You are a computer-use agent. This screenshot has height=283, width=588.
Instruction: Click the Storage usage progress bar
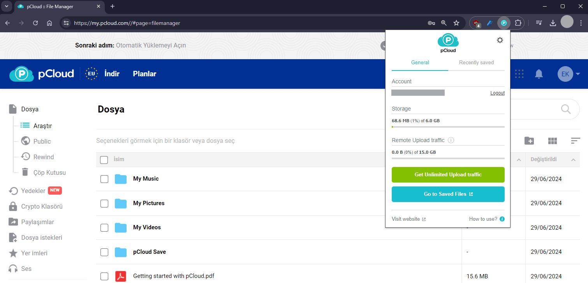448,127
